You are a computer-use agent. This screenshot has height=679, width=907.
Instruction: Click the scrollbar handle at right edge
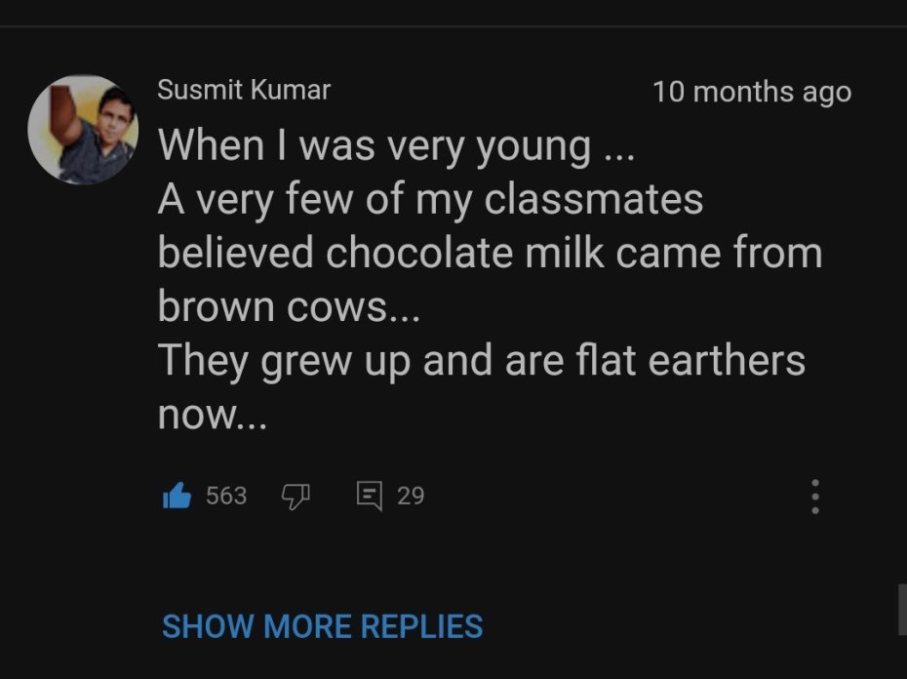pos(901,609)
